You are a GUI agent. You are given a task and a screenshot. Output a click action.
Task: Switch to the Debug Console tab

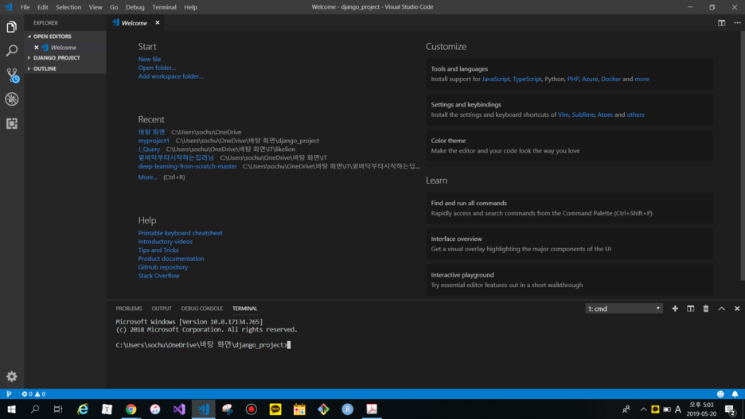[202, 308]
